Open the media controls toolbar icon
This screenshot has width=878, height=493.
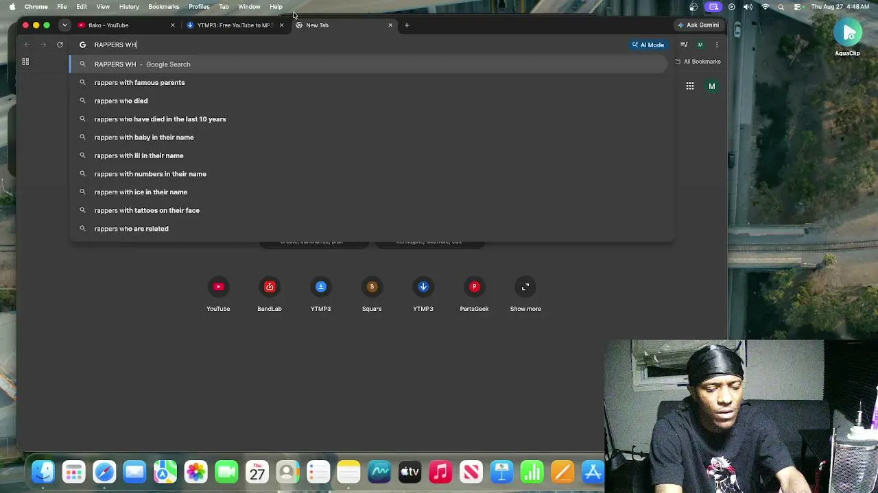tap(684, 45)
